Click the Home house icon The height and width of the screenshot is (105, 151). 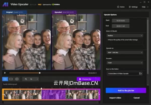coord(118,7)
